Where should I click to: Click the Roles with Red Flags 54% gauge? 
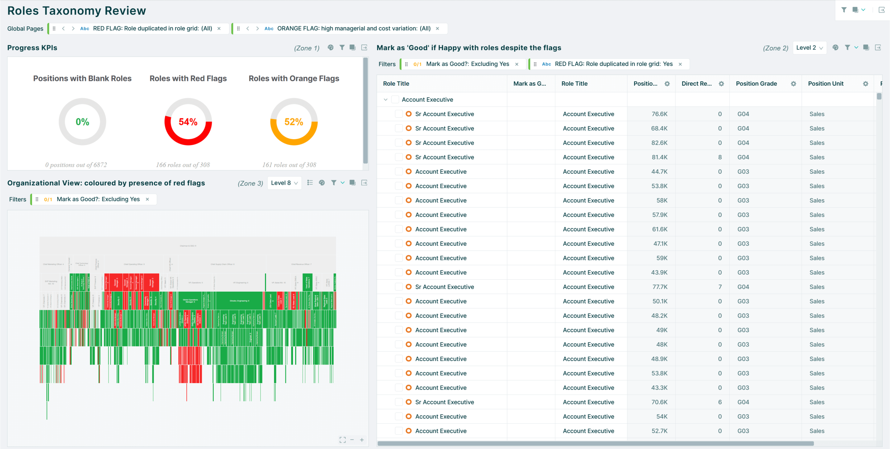click(188, 122)
